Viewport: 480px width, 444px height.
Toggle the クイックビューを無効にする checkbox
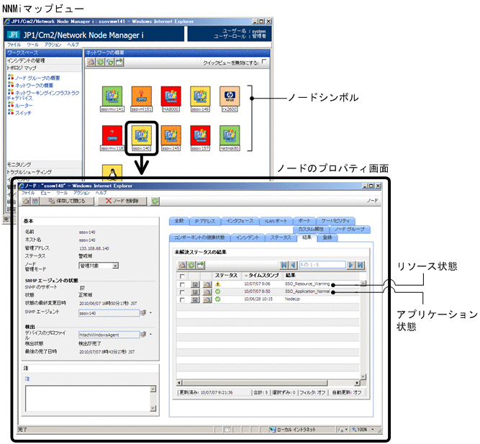point(264,62)
